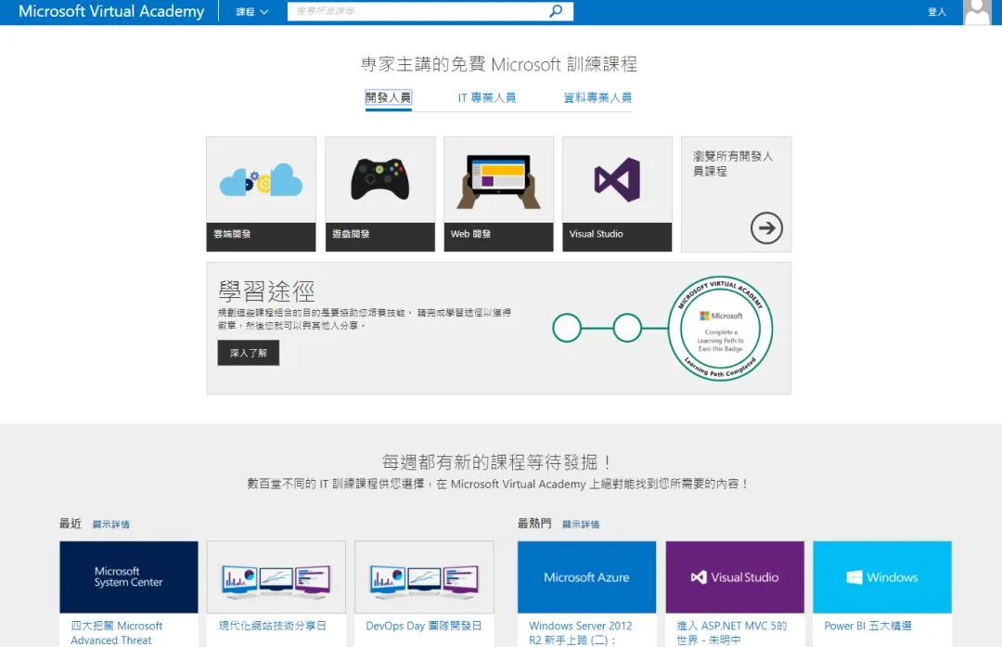This screenshot has height=647, width=1002.
Task: Click the 學習途徑 heading
Action: 266,291
